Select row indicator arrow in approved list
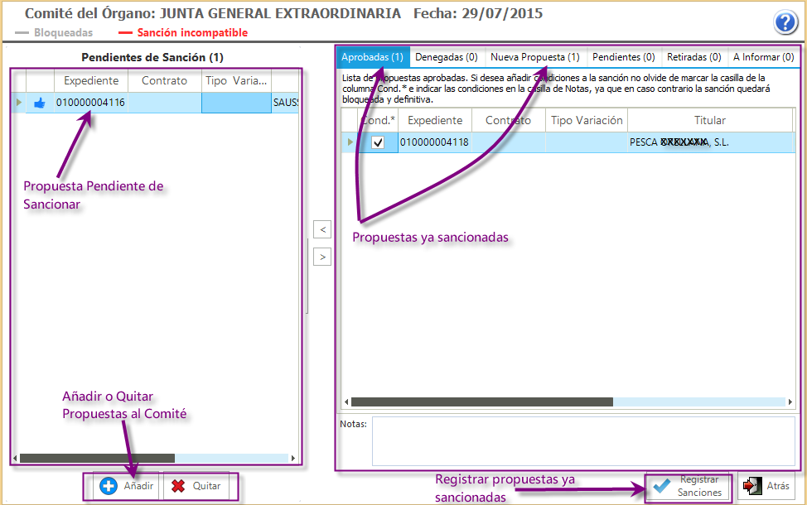This screenshot has height=505, width=807. click(x=350, y=142)
